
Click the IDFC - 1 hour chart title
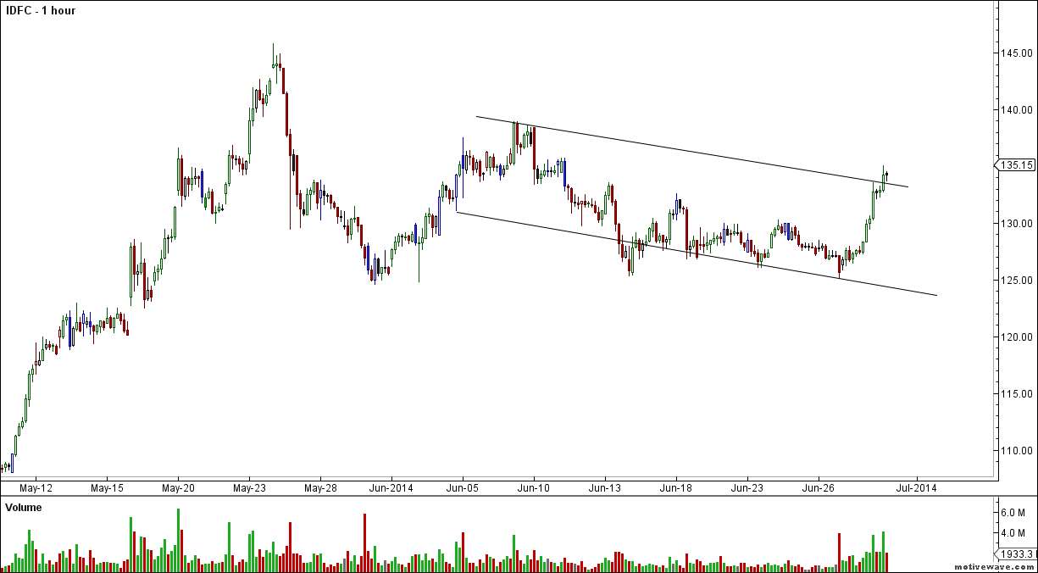pos(41,11)
